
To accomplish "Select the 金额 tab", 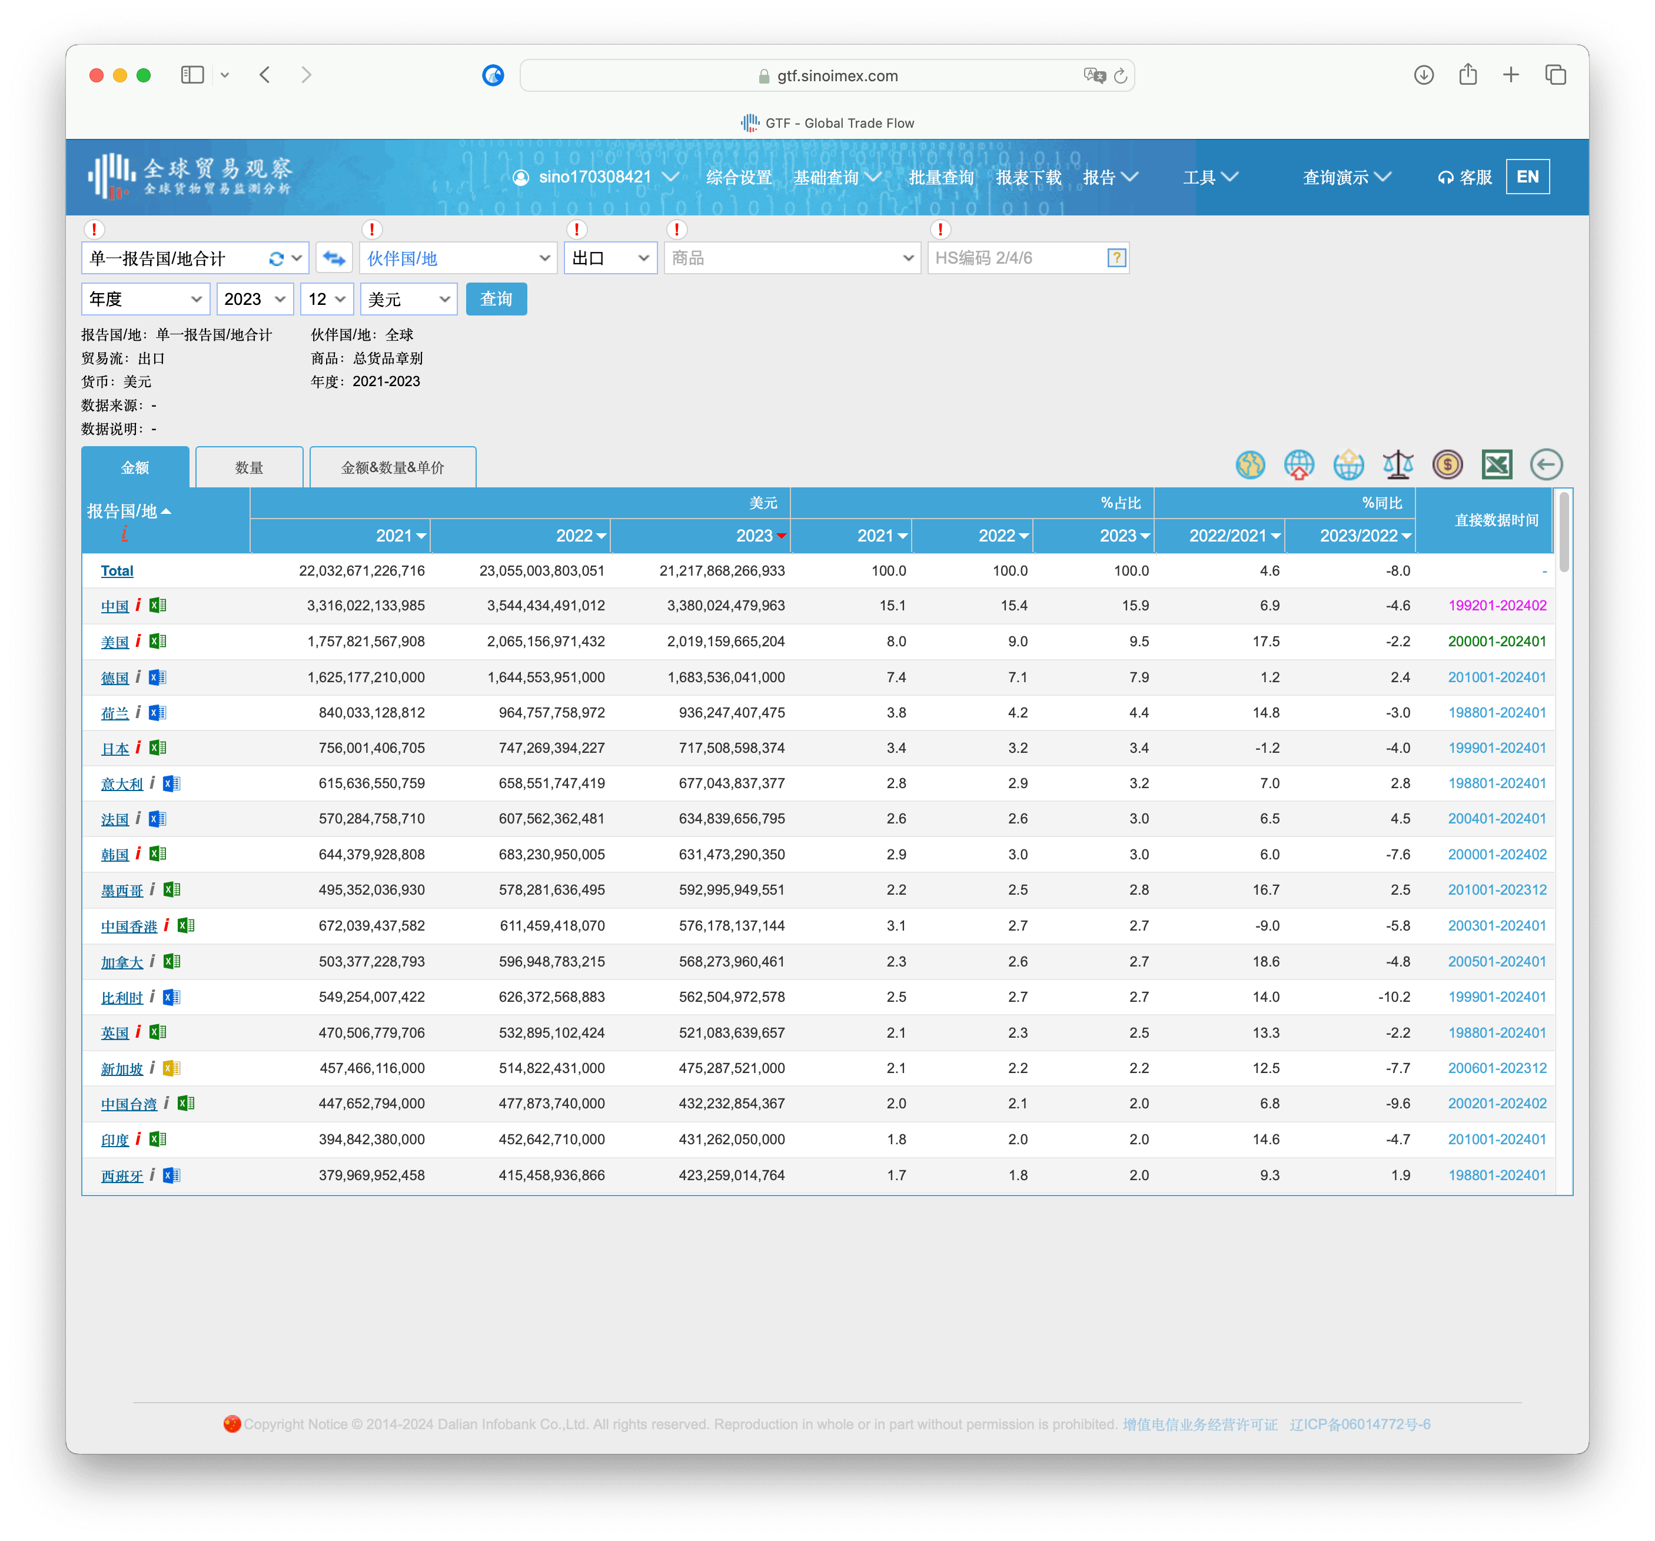I will coord(135,467).
